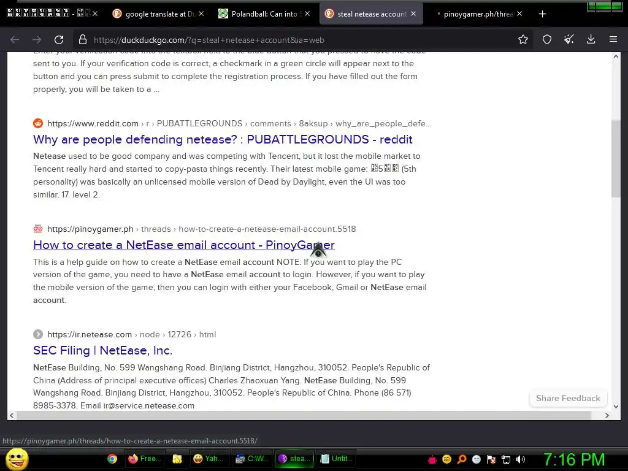This screenshot has width=628, height=471.
Task: Click the PinoyGamer favicon next to the result
Action: click(x=38, y=229)
